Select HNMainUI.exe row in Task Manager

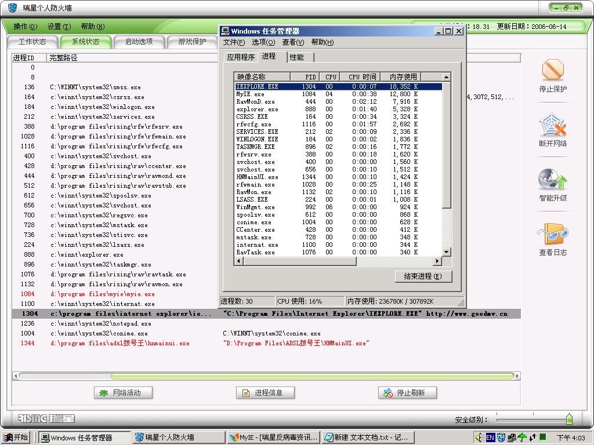[x=338, y=177]
